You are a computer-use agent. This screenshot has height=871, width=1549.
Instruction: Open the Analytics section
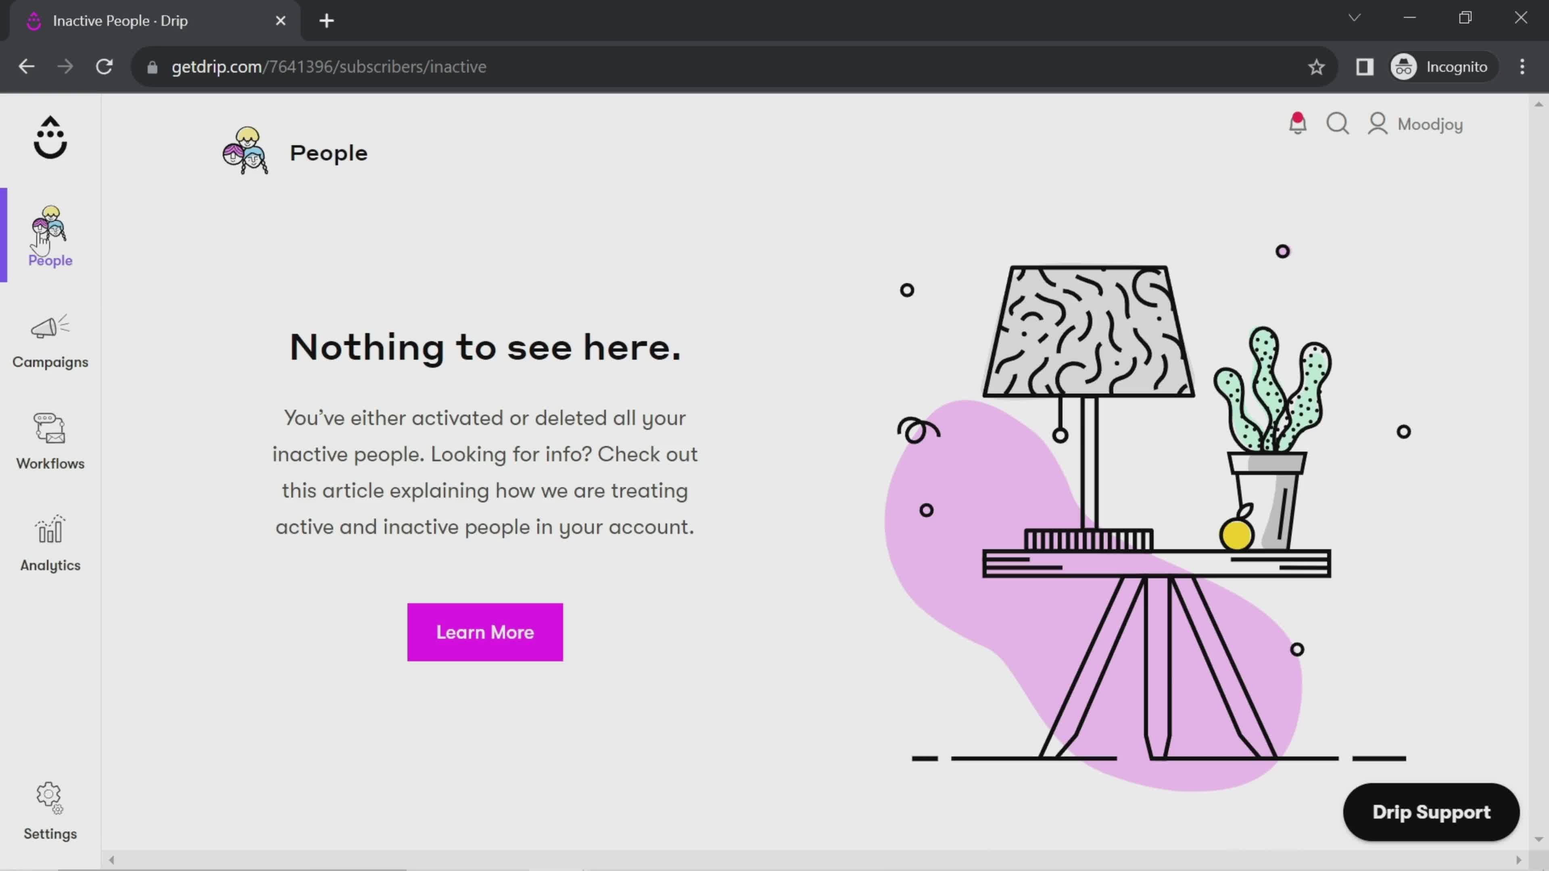[50, 544]
